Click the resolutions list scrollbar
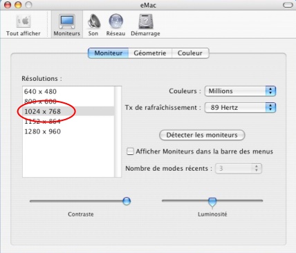This screenshot has height=253, width=296. point(118,132)
